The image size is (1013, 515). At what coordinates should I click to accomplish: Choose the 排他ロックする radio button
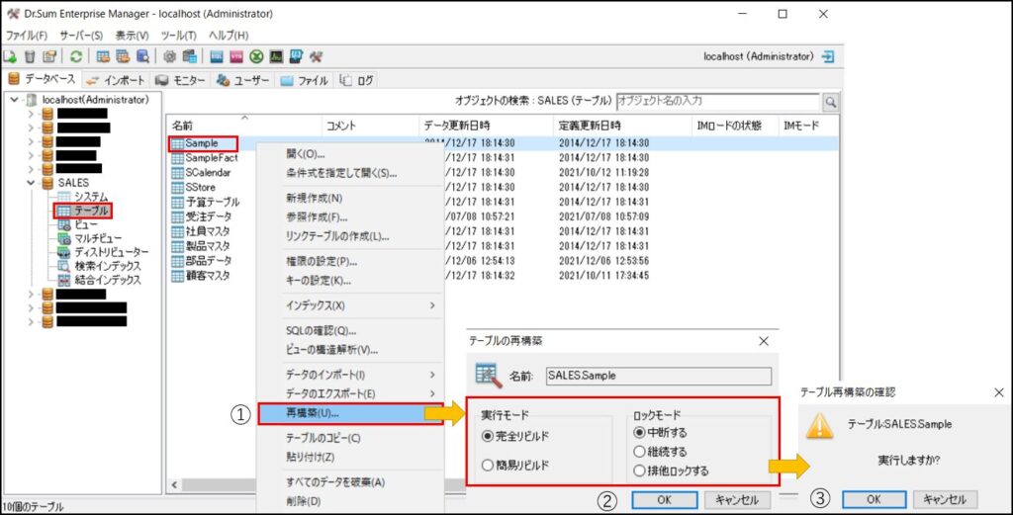pos(639,471)
